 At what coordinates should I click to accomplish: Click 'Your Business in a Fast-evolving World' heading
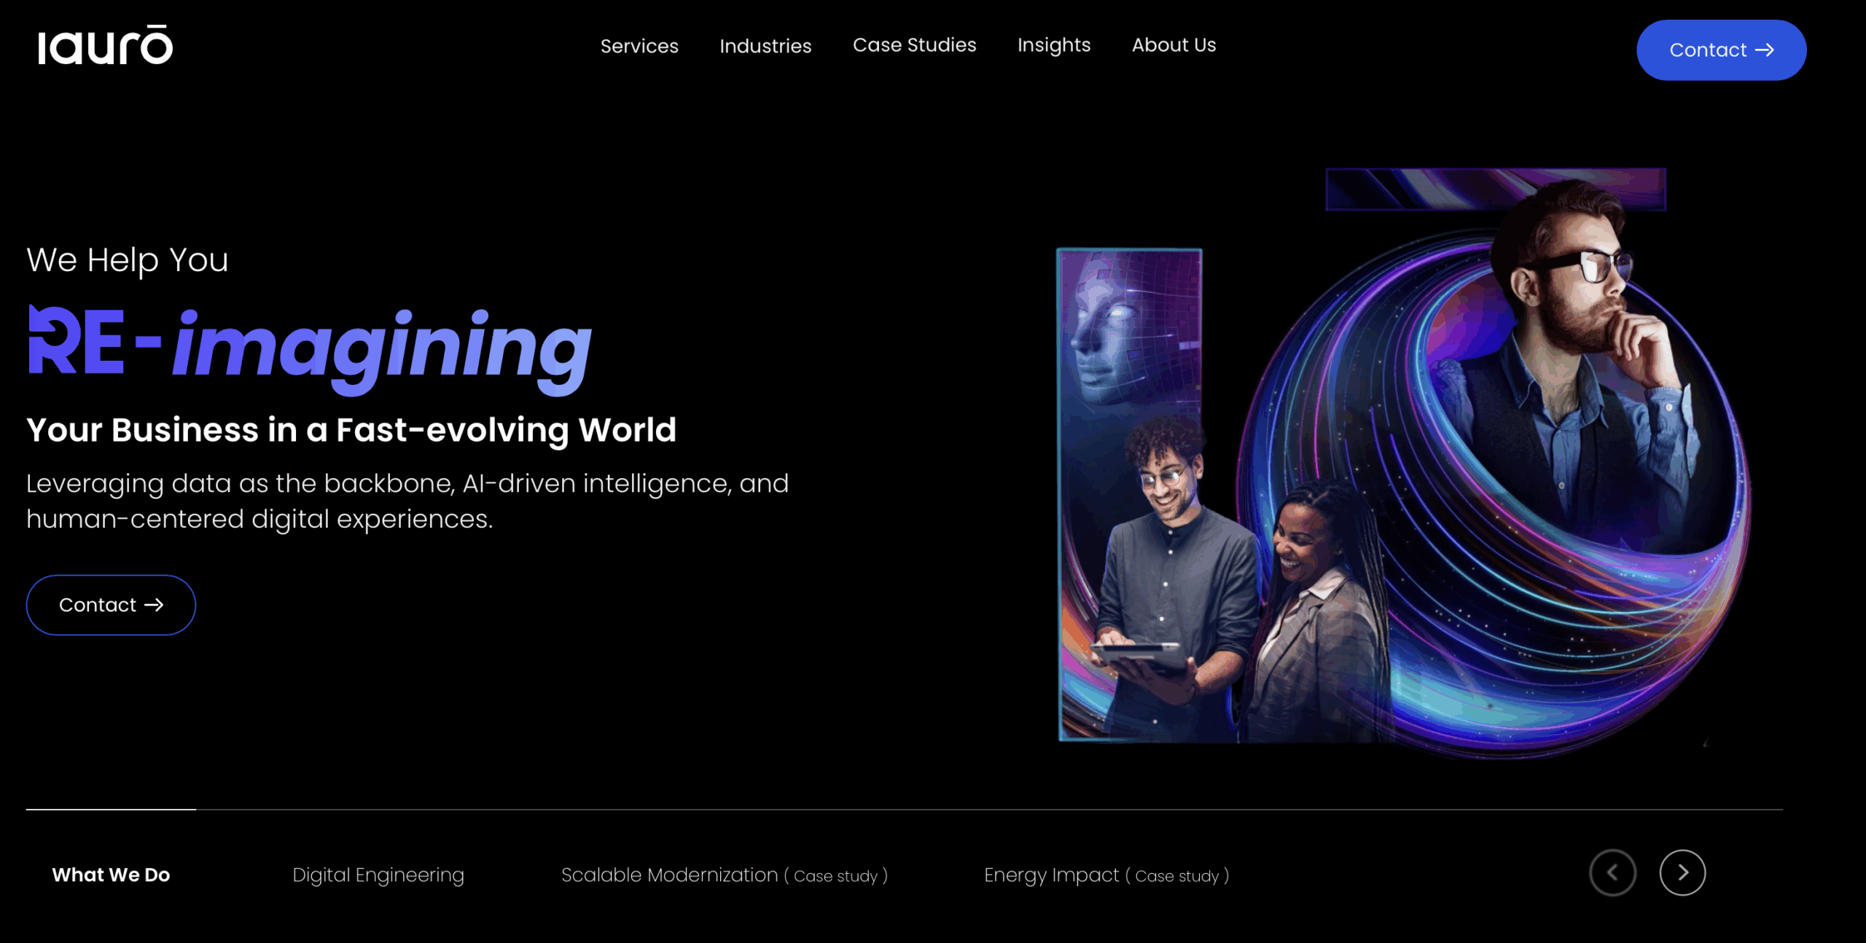[x=351, y=430]
